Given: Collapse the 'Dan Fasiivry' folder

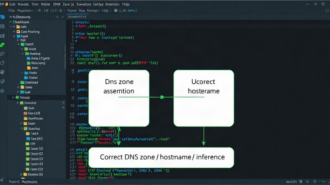Looking at the screenshot, I should click(x=14, y=32).
